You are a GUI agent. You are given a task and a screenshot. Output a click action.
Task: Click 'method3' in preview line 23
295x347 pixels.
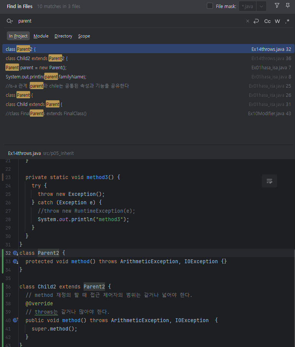[x=97, y=177]
